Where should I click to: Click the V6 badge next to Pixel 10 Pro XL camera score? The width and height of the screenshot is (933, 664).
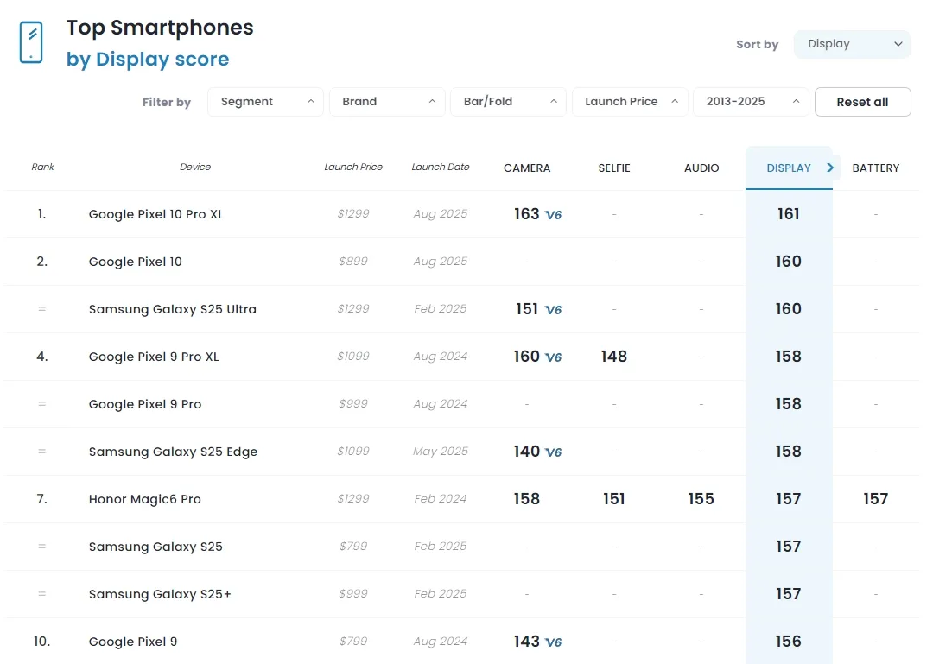pos(553,215)
